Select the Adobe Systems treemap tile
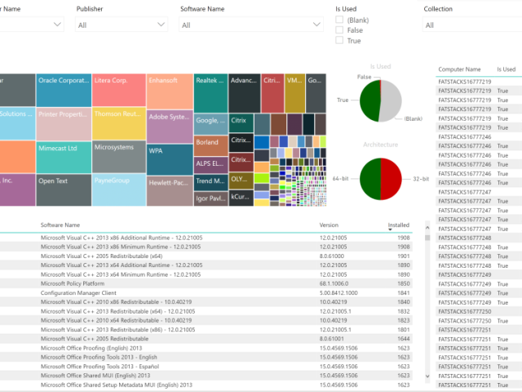 (x=170, y=127)
